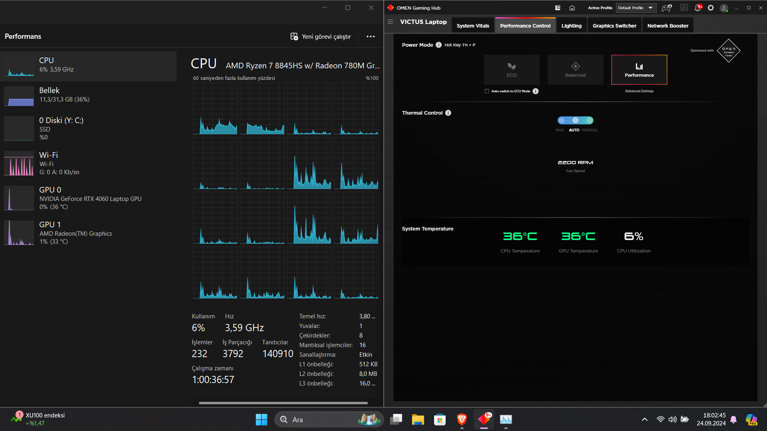
Task: Launch Copilot Preview from taskbar
Action: point(751,419)
